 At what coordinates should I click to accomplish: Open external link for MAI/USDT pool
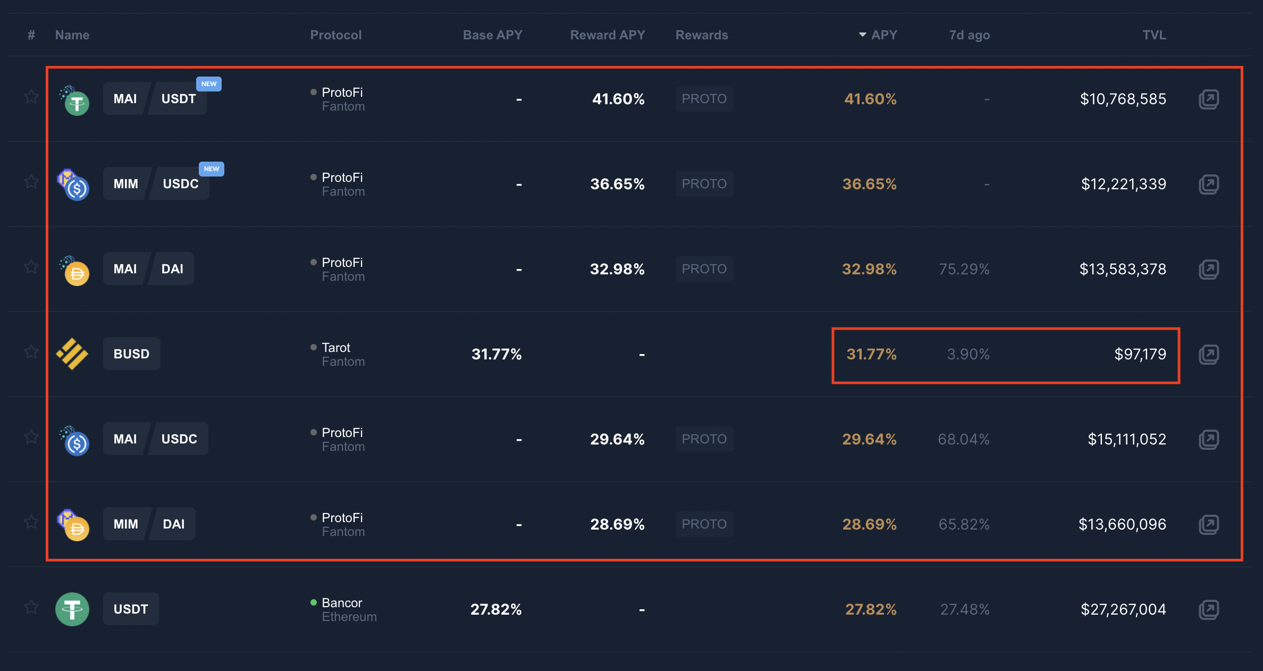point(1209,99)
